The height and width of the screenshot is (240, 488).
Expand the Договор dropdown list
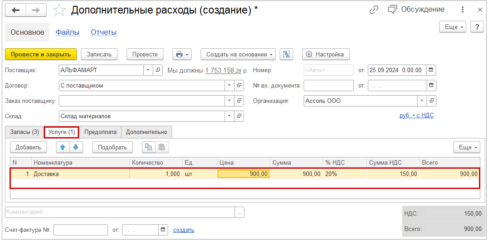point(230,86)
